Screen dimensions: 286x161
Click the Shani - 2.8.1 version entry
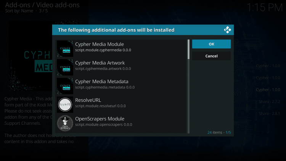pyautogui.click(x=269, y=114)
